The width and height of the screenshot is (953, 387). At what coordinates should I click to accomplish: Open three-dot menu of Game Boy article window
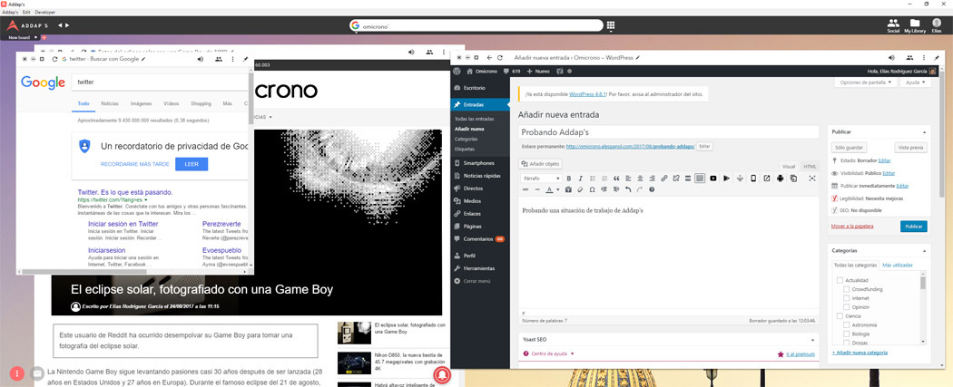coord(445,53)
